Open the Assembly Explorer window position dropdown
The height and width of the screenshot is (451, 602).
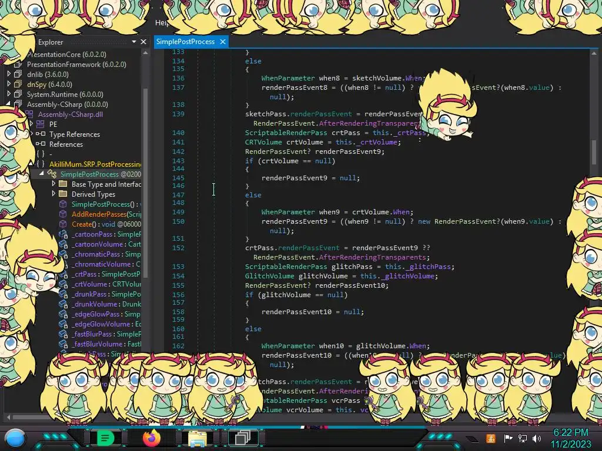coord(134,42)
